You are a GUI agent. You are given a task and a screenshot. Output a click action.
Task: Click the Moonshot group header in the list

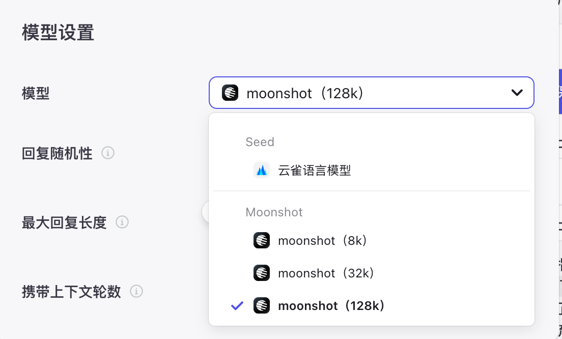pyautogui.click(x=274, y=212)
